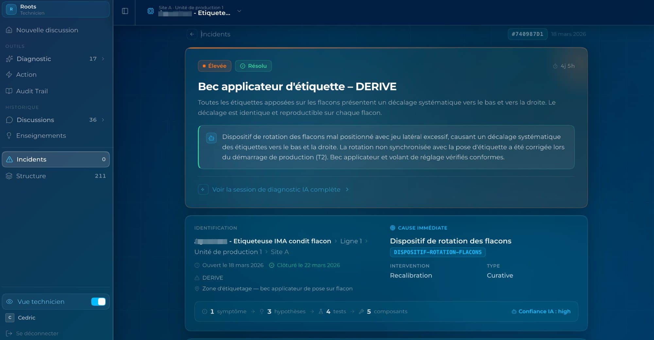Start a Nouvelle discussion
This screenshot has height=340, width=654.
[x=47, y=30]
